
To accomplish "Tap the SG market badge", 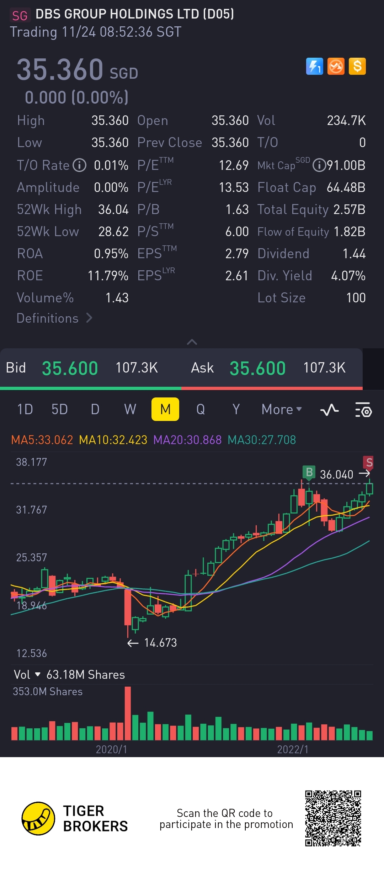I will click(x=20, y=15).
